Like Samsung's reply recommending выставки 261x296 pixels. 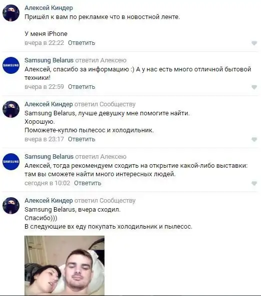tap(254, 183)
